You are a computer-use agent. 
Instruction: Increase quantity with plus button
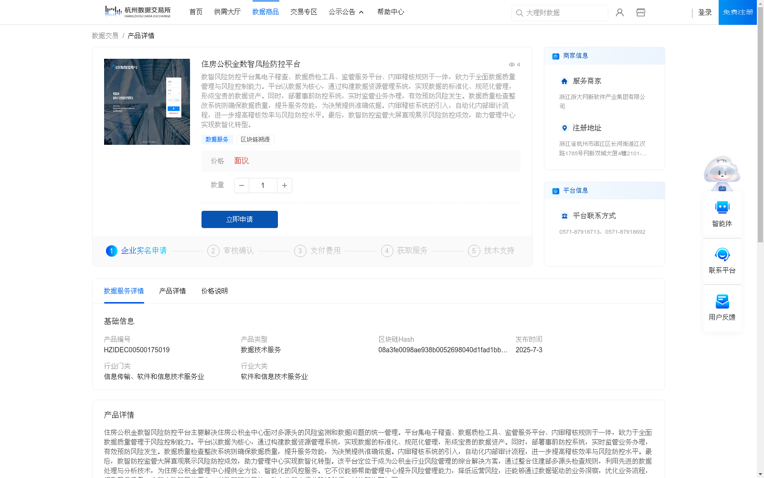point(285,185)
